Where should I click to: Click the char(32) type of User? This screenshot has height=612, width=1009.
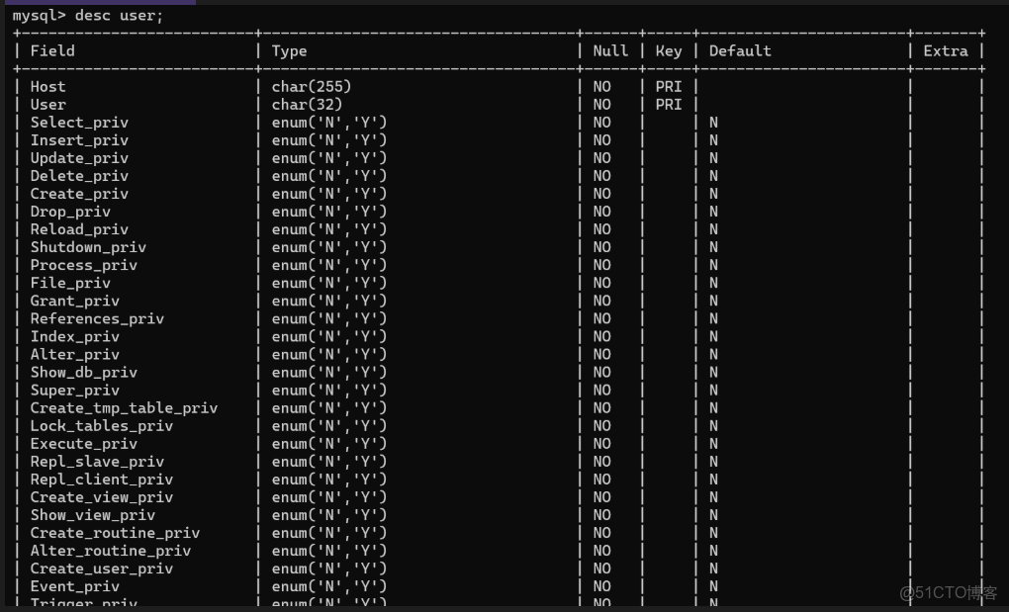coord(302,104)
